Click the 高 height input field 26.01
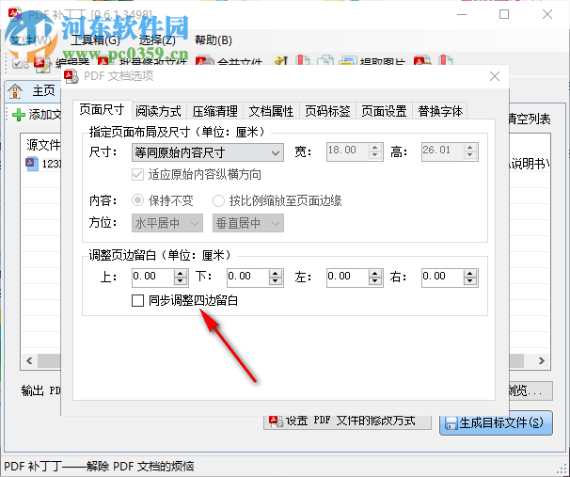Viewport: 570px width, 477px height. click(x=443, y=152)
